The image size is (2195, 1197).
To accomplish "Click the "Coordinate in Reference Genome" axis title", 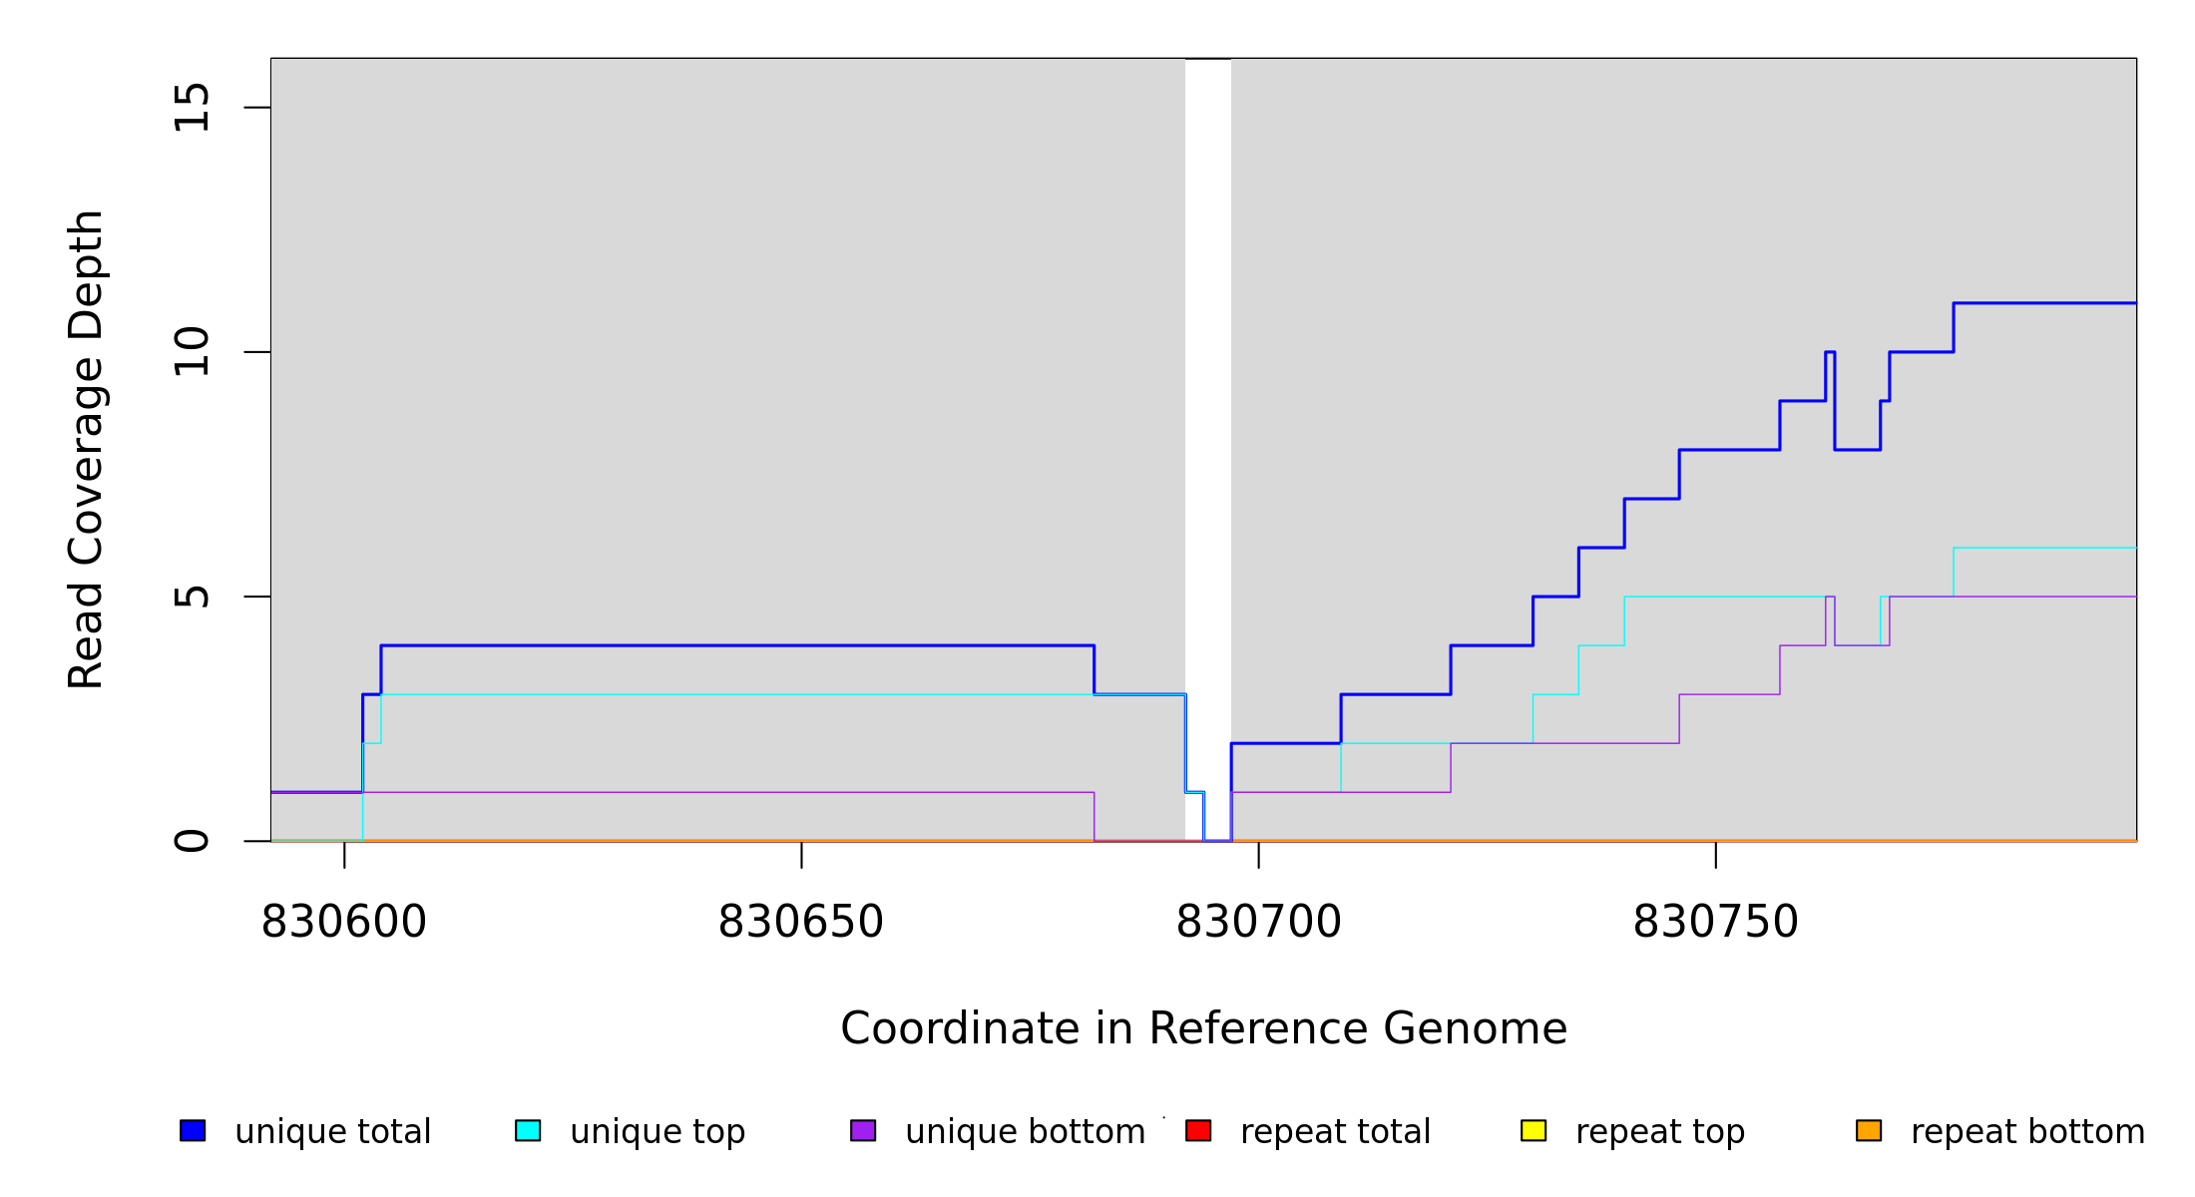I will (x=1203, y=1028).
